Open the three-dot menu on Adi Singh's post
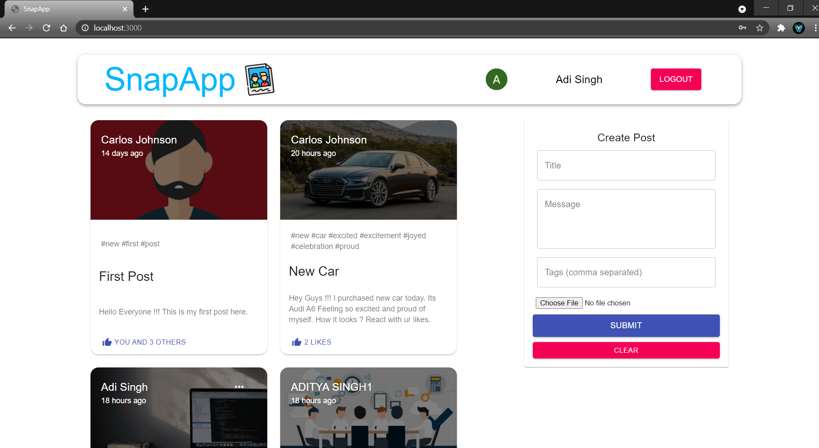819x448 pixels. pyautogui.click(x=239, y=387)
